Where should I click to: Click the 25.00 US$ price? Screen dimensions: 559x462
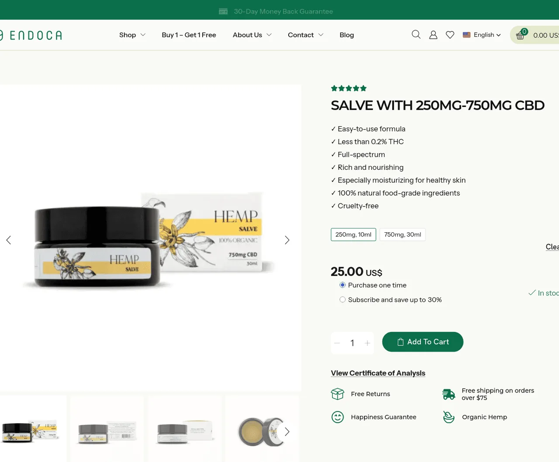(x=356, y=272)
